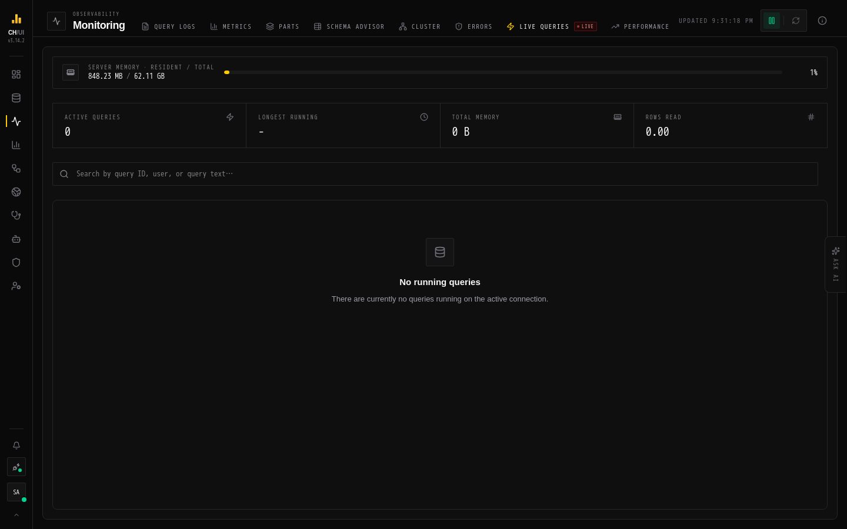Open the connected-nodes pipeline icon in sidebar
The width and height of the screenshot is (847, 529).
[16, 169]
